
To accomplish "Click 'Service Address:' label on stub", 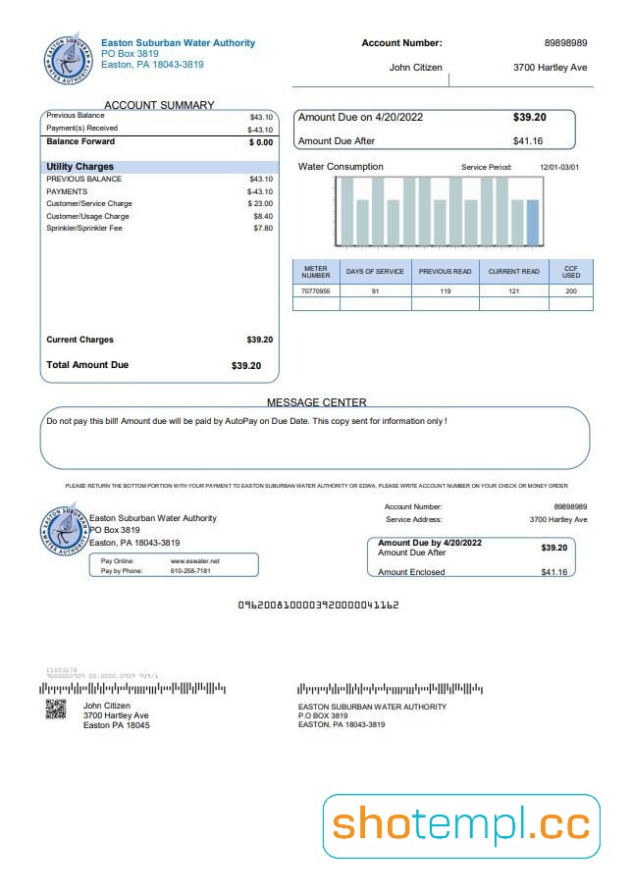I will click(x=414, y=519).
